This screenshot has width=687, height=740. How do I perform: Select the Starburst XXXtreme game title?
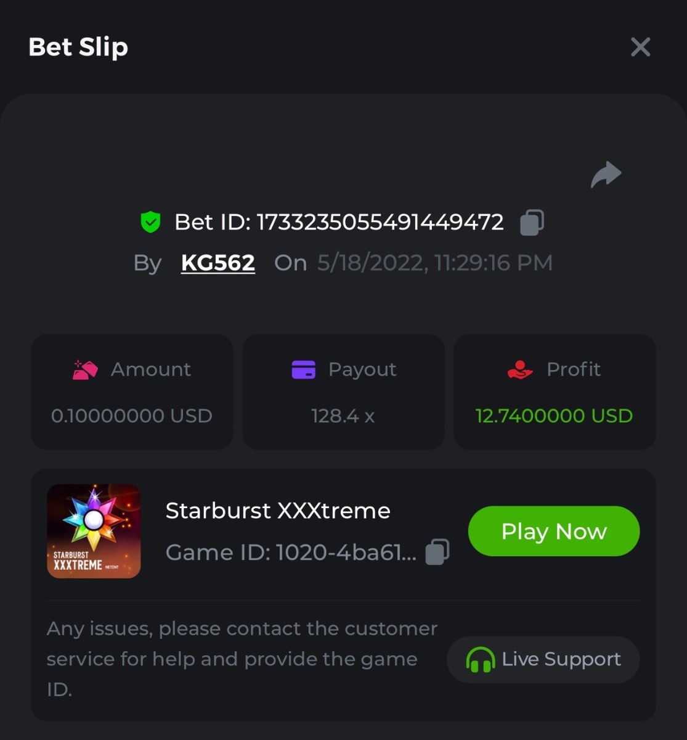click(278, 511)
